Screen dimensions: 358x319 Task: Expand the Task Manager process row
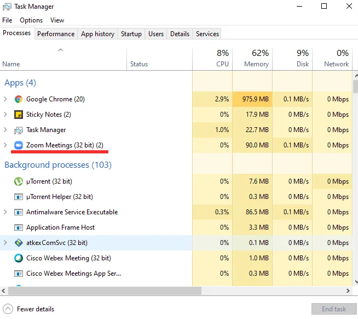pos(5,130)
